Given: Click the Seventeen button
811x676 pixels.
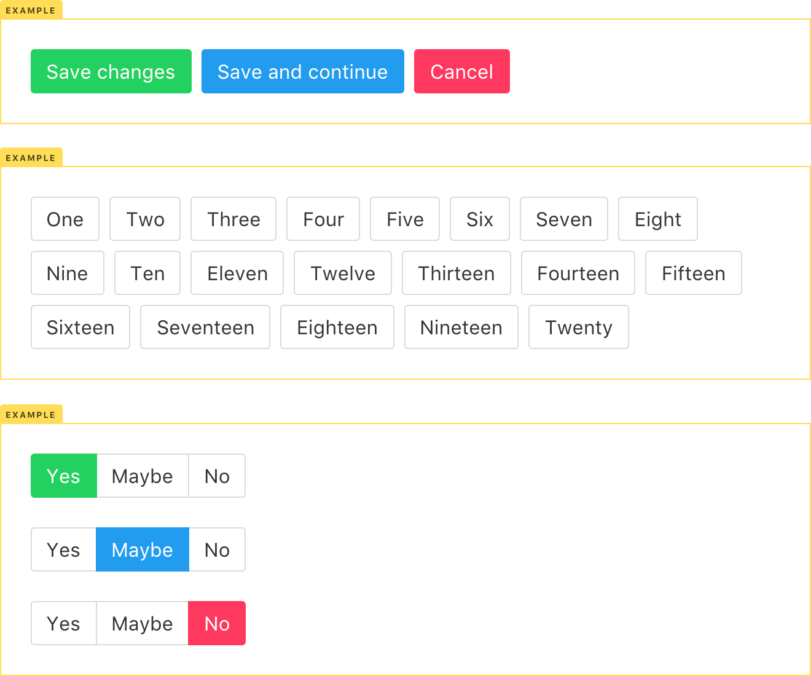Looking at the screenshot, I should click(x=205, y=327).
